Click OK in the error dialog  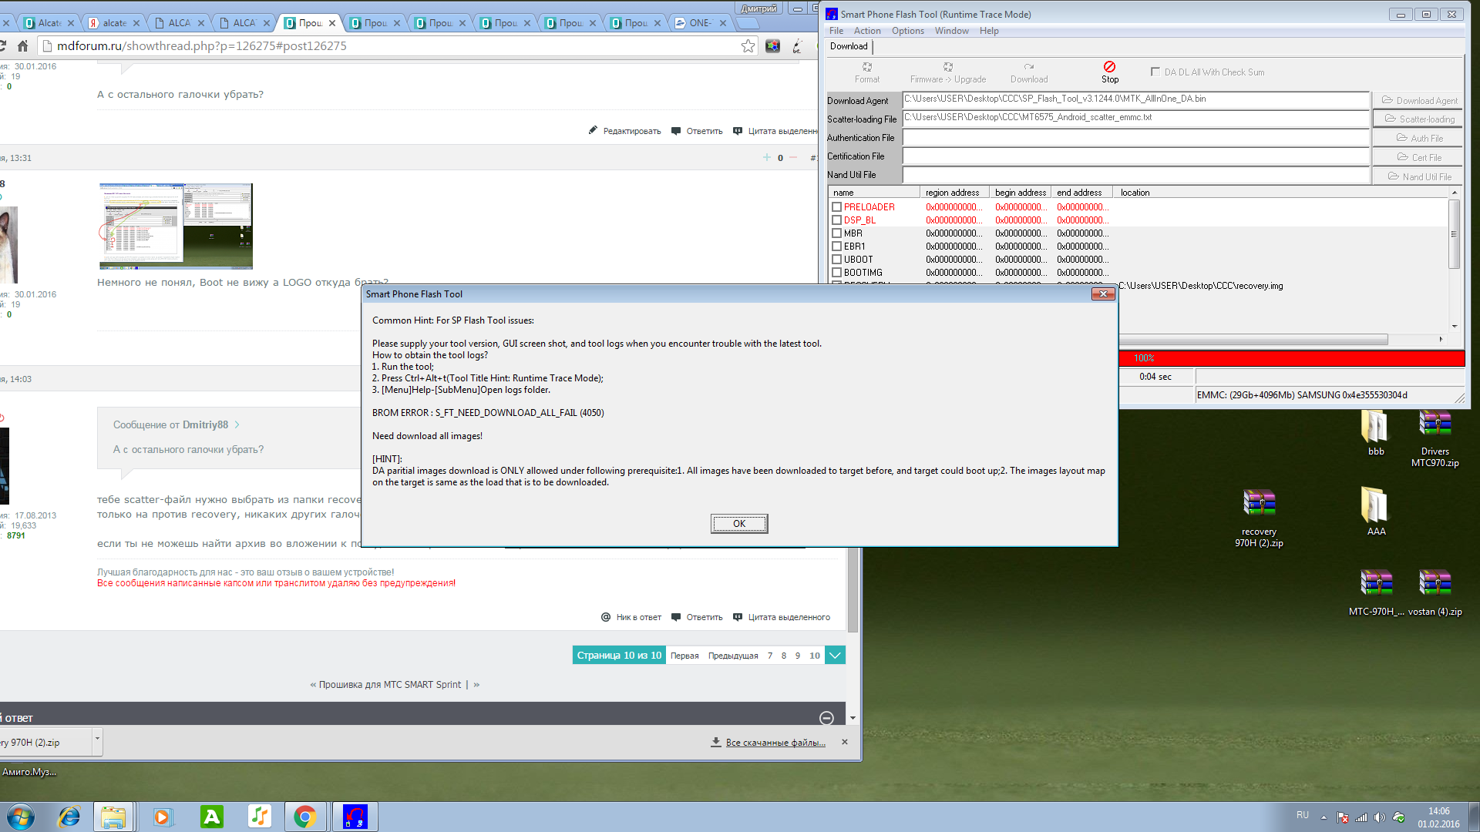point(738,524)
